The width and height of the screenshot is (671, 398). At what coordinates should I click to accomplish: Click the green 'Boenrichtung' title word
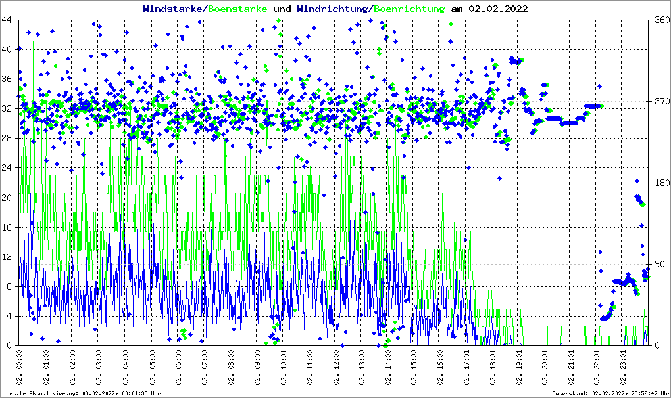coord(409,9)
